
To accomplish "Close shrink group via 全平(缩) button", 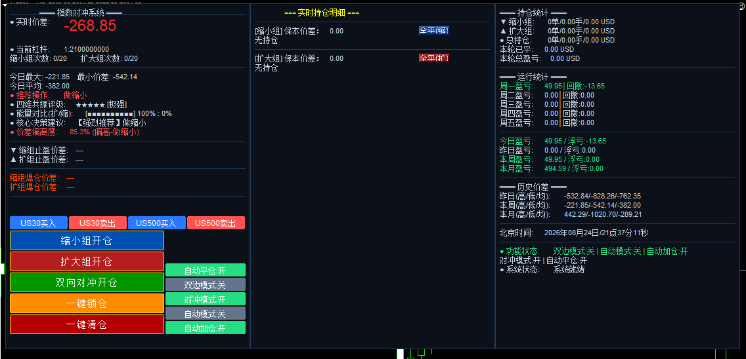I will [434, 30].
